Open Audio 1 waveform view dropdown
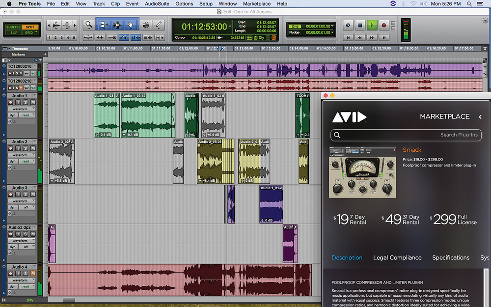 21,109
